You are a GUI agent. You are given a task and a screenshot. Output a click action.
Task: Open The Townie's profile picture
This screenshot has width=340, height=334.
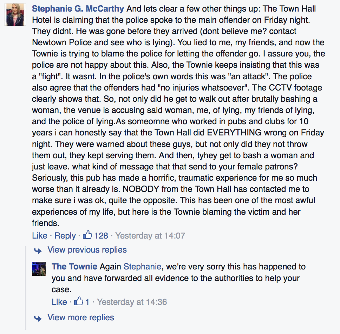pyautogui.click(x=39, y=268)
